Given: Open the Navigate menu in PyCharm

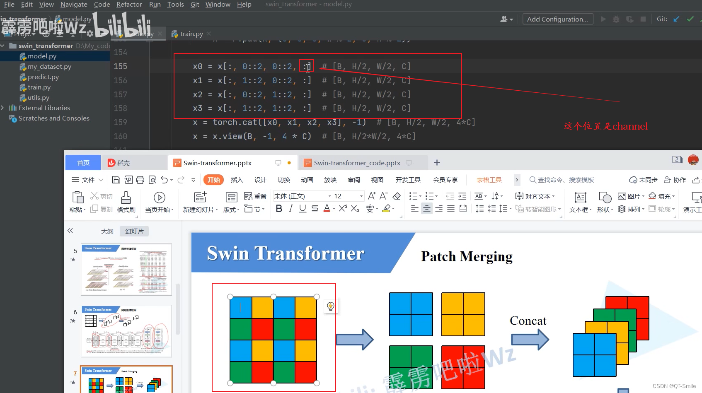Looking at the screenshot, I should click(74, 4).
